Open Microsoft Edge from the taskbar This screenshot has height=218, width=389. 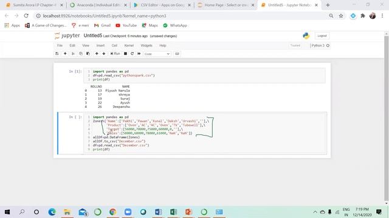[52, 212]
